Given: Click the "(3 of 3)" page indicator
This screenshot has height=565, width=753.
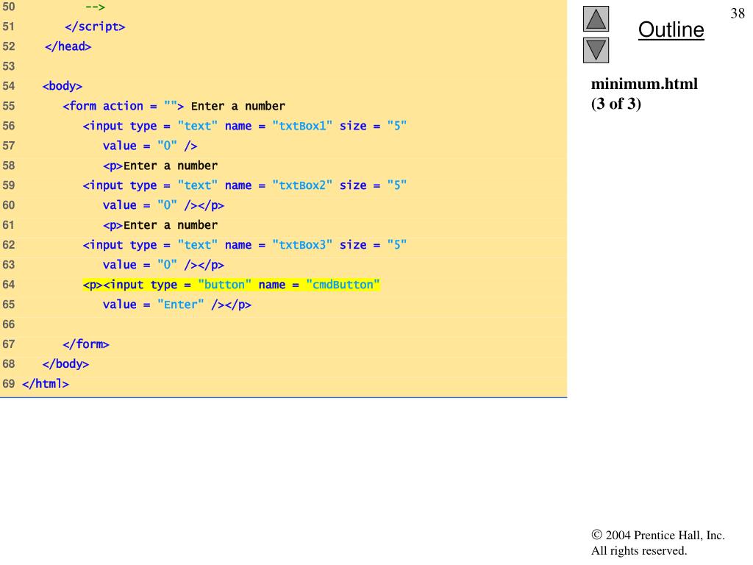Looking at the screenshot, I should coord(616,104).
